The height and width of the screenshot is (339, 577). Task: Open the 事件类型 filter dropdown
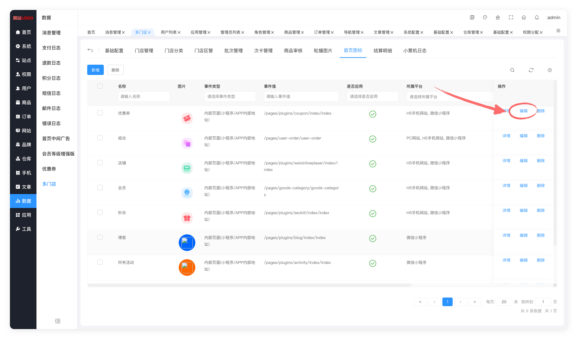coord(230,97)
